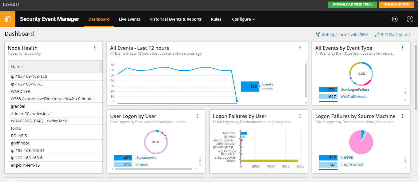Click the Security Event Manager shield logo

(7, 19)
